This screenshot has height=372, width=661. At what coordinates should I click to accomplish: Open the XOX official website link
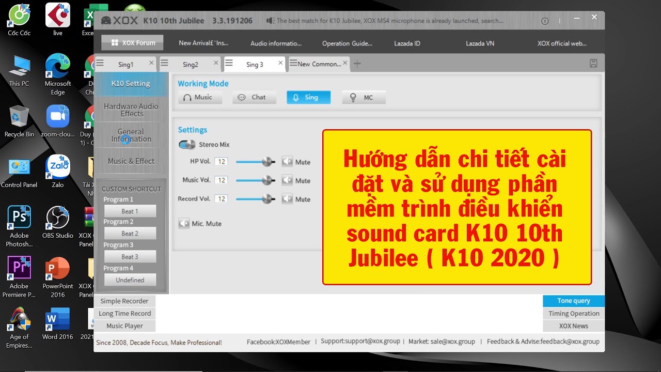562,43
